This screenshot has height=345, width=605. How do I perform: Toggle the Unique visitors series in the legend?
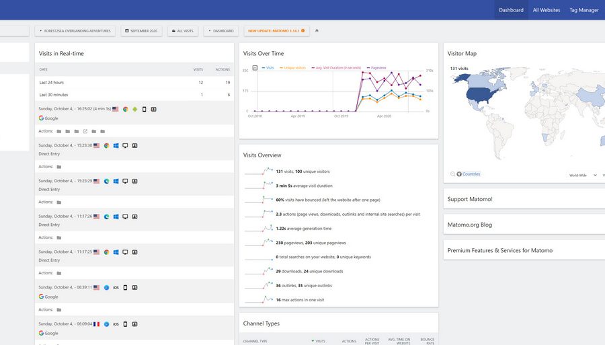292,68
